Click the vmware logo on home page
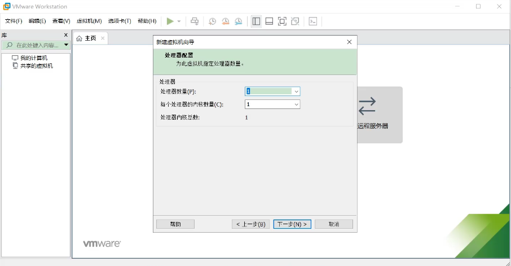 click(x=102, y=243)
